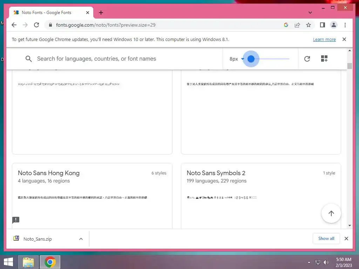Click the Google icon in the address bar
Viewport: 359px width, 269px height.
pos(286,25)
